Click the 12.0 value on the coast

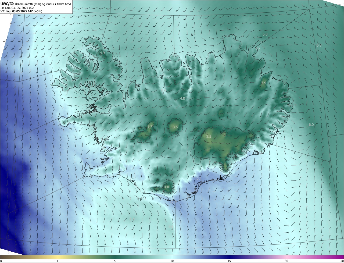(x=174, y=202)
